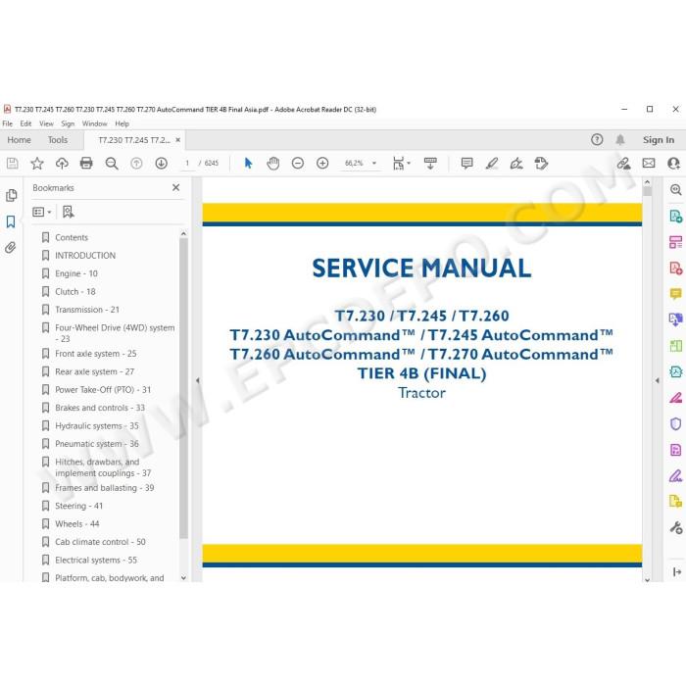Open the Sign menu
Image resolution: width=686 pixels, height=686 pixels.
coord(68,123)
